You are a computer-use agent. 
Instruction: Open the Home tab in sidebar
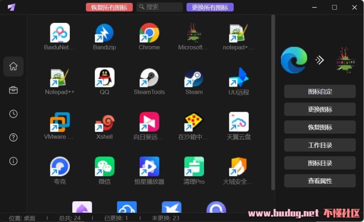tap(14, 66)
